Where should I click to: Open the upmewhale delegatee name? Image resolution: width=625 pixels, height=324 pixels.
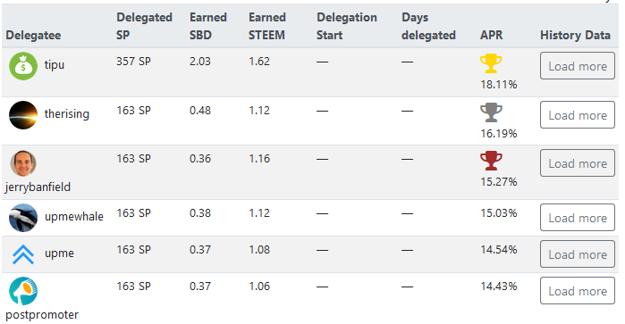[74, 217]
